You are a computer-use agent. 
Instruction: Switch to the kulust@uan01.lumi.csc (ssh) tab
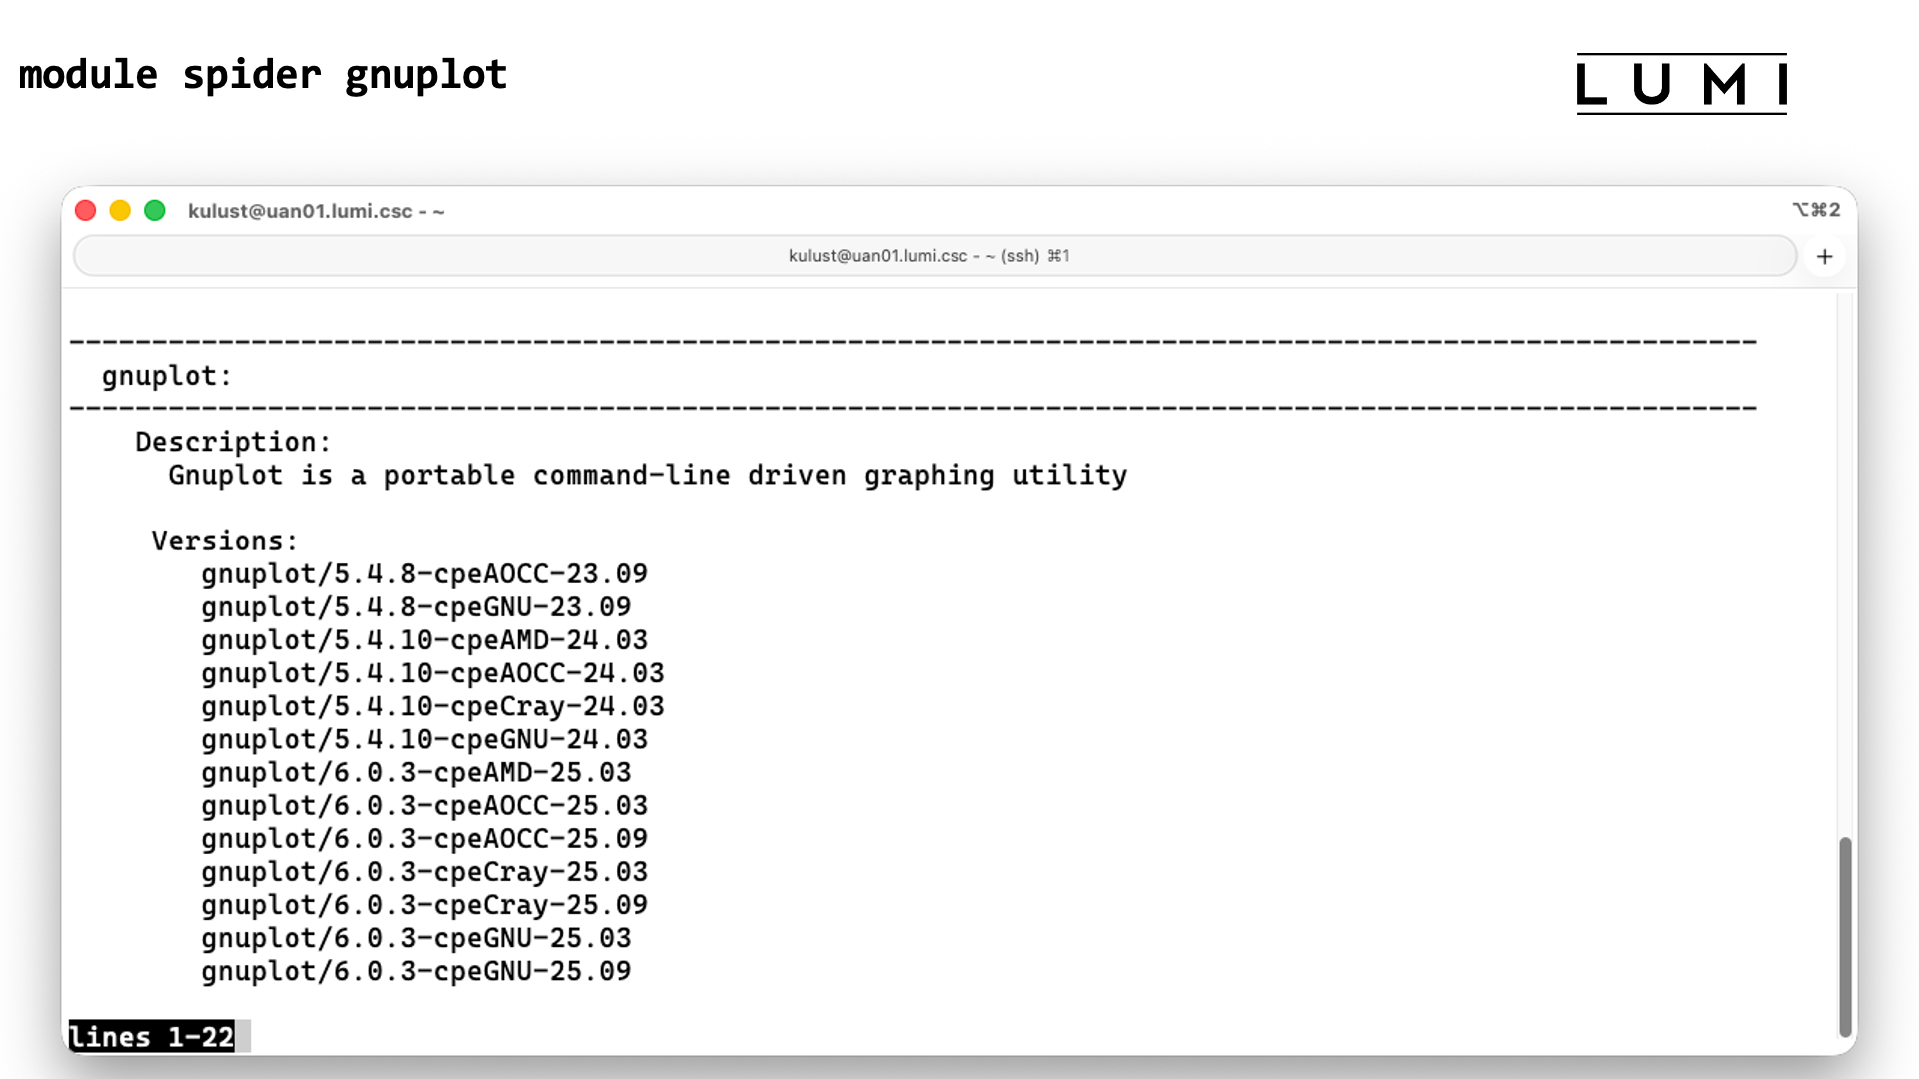point(928,256)
